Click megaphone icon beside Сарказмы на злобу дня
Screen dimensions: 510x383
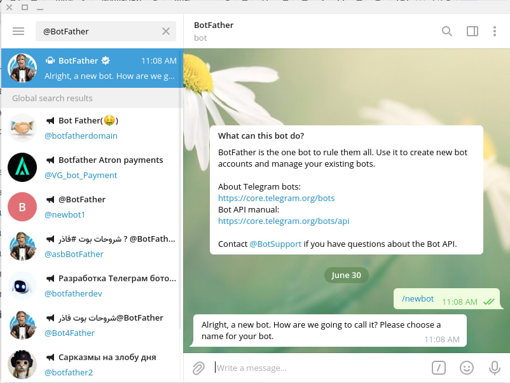point(50,358)
